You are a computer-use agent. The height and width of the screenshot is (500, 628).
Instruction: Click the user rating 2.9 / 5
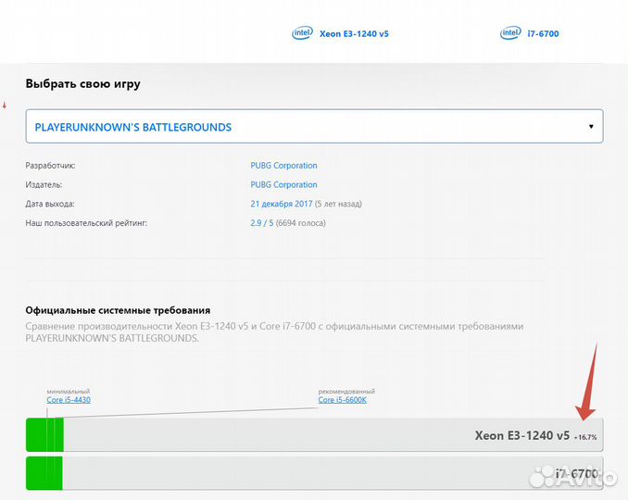[262, 223]
